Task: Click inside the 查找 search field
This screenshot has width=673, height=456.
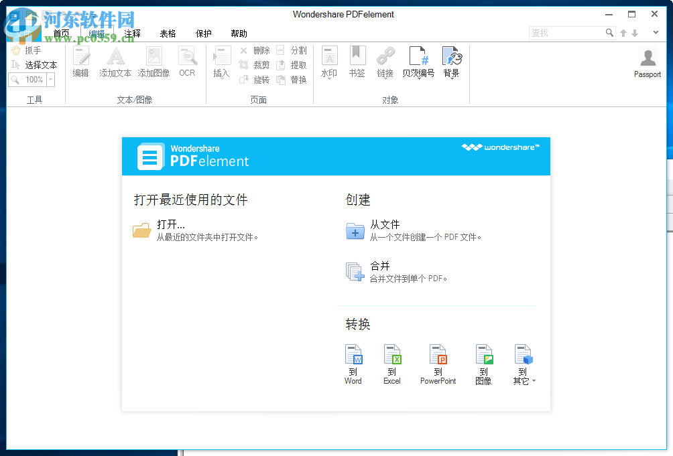Action: coord(566,32)
